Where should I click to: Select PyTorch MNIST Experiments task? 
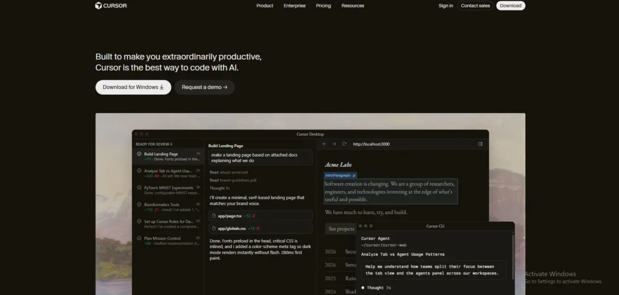(x=169, y=190)
